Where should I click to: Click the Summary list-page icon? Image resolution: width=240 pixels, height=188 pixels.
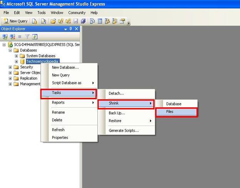pos(100,21)
